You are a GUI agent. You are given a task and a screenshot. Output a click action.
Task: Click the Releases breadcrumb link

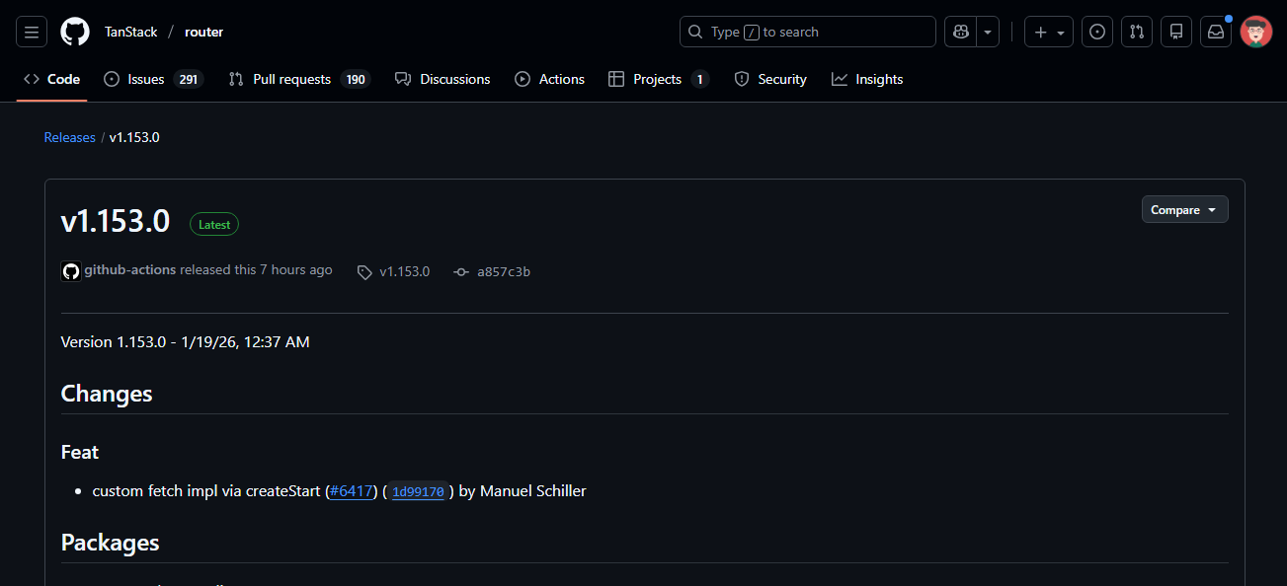69,137
